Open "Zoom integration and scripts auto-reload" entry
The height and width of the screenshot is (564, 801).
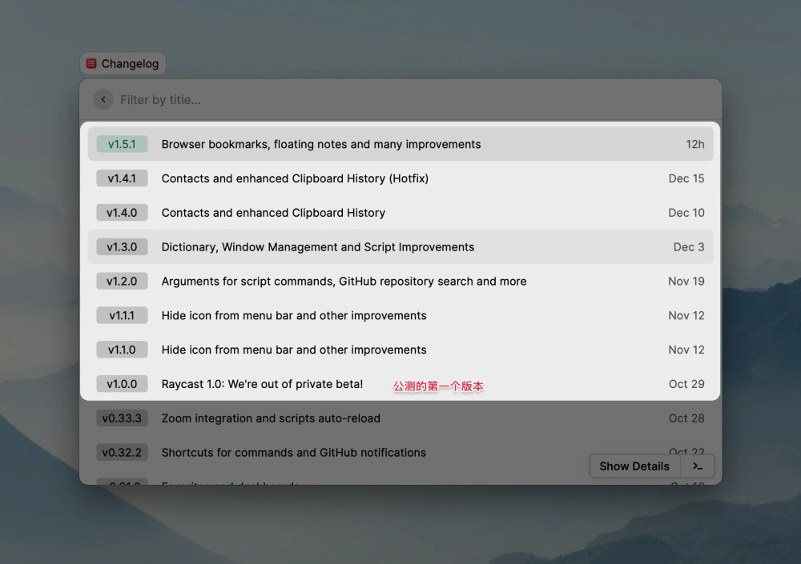[271, 418]
